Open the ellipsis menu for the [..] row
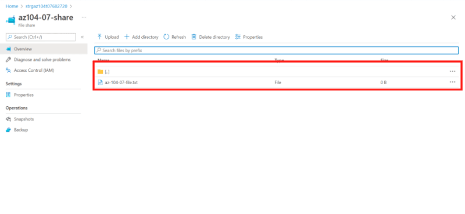This screenshot has height=214, width=465. click(x=453, y=71)
